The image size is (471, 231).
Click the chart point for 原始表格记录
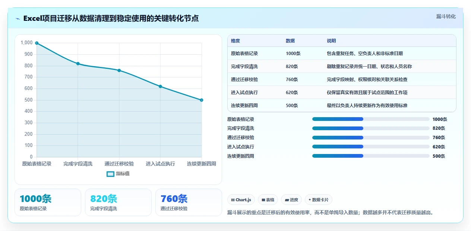[37, 43]
